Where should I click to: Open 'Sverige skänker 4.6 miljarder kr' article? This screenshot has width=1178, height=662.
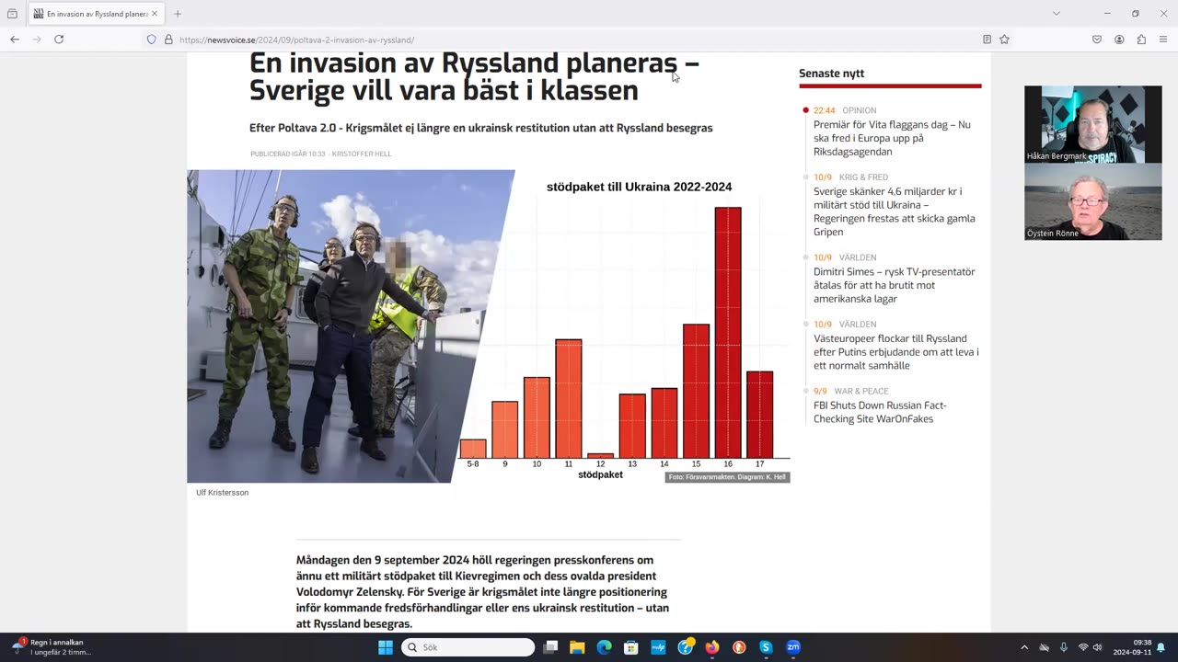[894, 211]
